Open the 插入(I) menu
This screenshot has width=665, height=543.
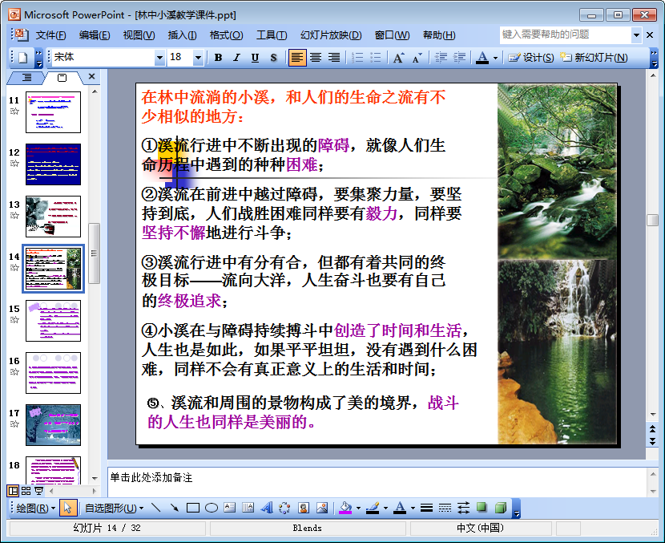[x=182, y=34]
